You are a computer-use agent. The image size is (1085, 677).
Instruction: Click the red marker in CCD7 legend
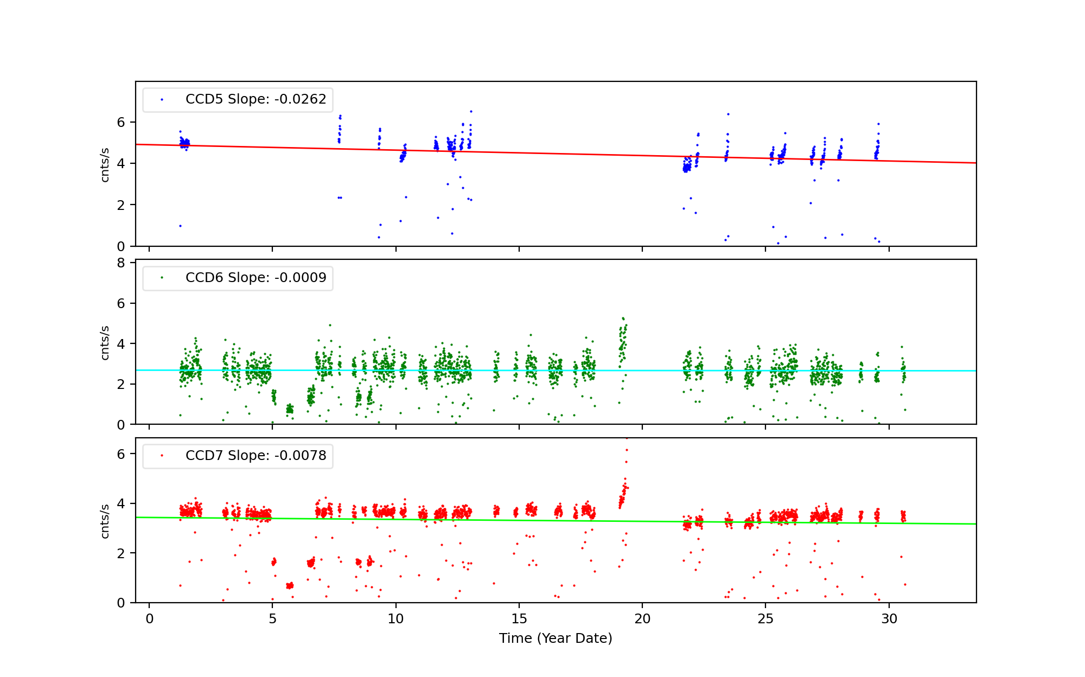pyautogui.click(x=162, y=456)
